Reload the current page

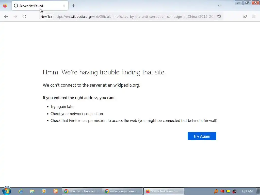24,17
